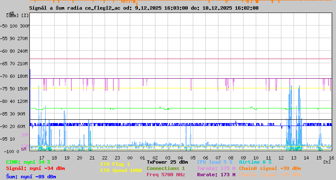Click the Airtime 0 % legend label
This screenshot has height=180, width=336.
click(x=255, y=162)
